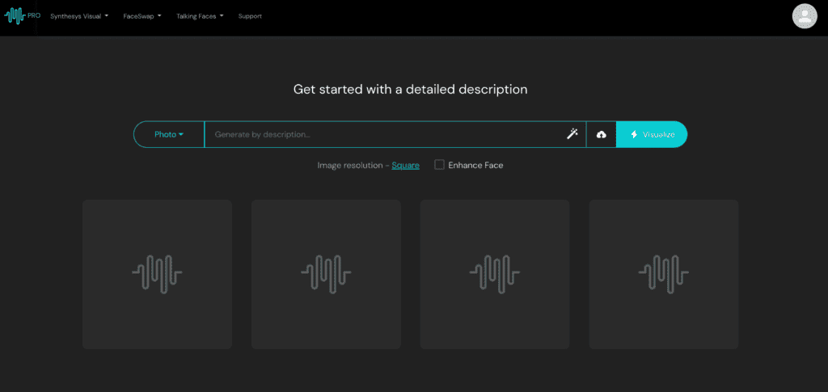Click the cloud upload icon
Image resolution: width=828 pixels, height=392 pixels.
click(601, 134)
